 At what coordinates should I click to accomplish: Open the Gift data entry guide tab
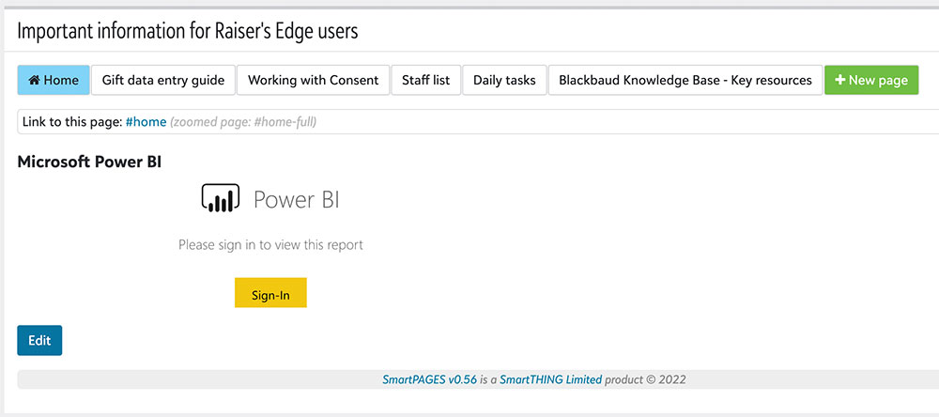[163, 80]
